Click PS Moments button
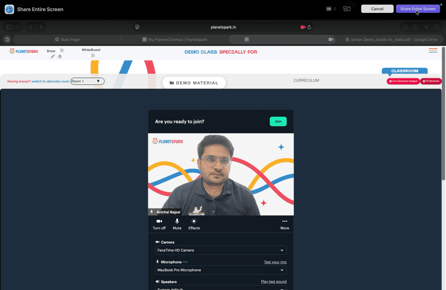 click(431, 81)
